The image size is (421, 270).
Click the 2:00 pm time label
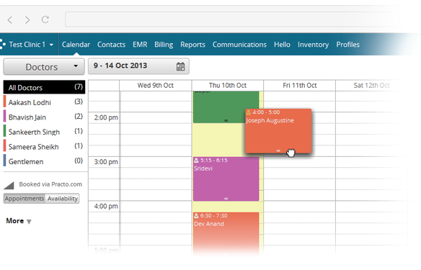(106, 117)
